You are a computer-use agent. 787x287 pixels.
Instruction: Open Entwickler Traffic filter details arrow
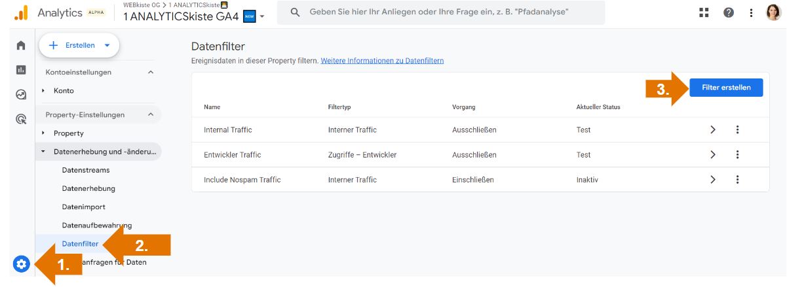[x=713, y=155]
